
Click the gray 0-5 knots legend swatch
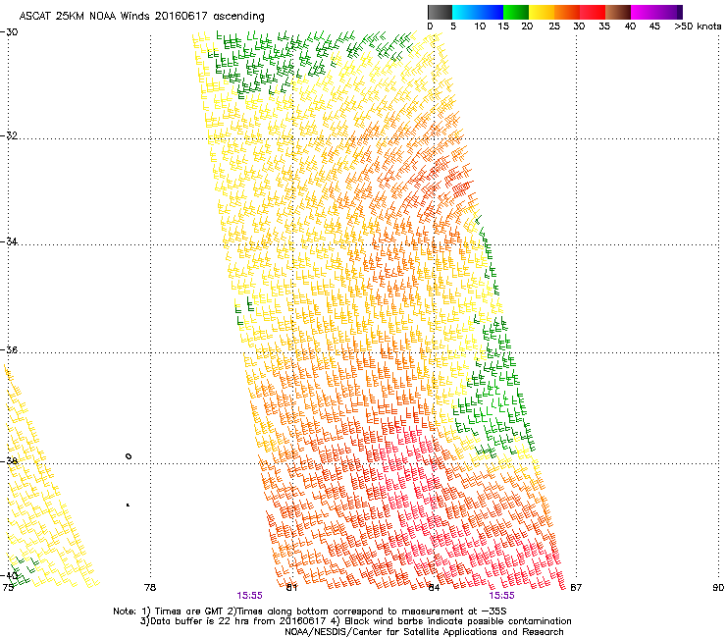pyautogui.click(x=440, y=12)
